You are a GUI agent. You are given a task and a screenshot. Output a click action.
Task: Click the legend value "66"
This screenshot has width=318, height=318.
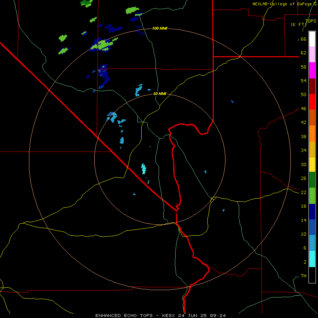tap(304, 39)
